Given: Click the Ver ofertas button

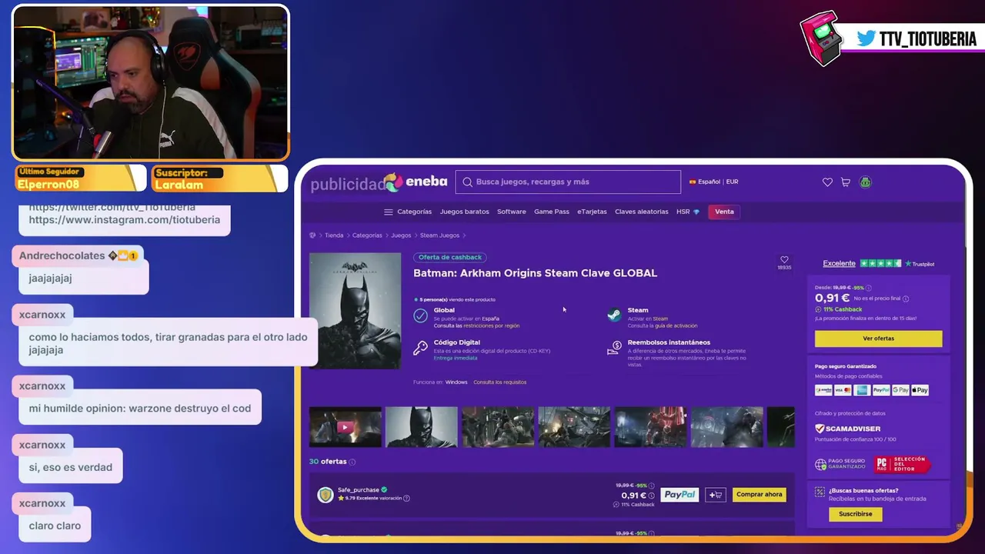Looking at the screenshot, I should [x=878, y=339].
